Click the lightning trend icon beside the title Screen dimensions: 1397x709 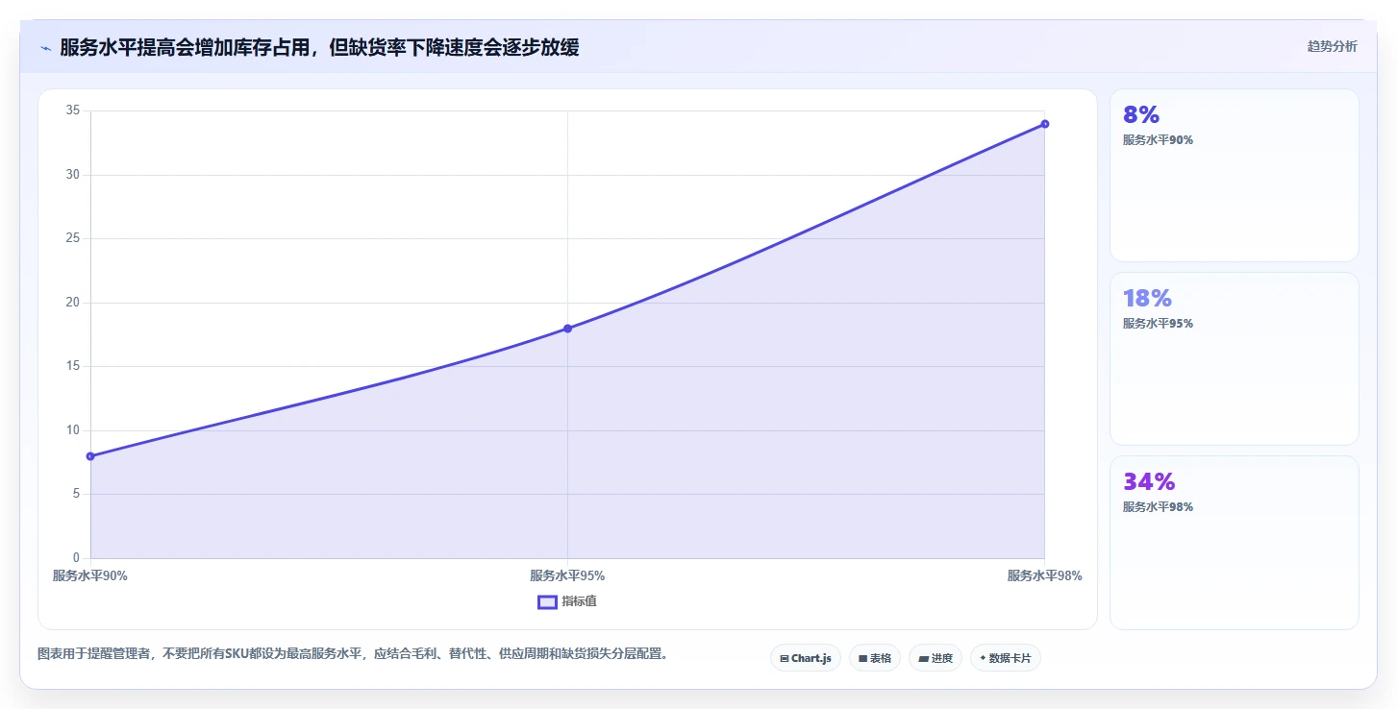[45, 47]
